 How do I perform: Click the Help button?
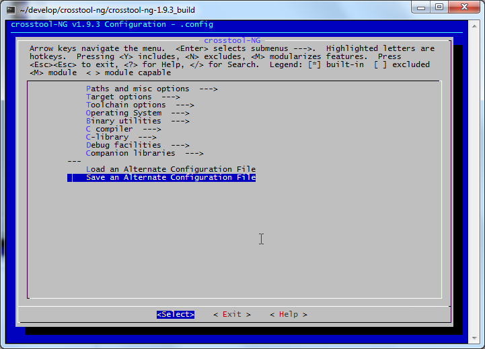(289, 315)
